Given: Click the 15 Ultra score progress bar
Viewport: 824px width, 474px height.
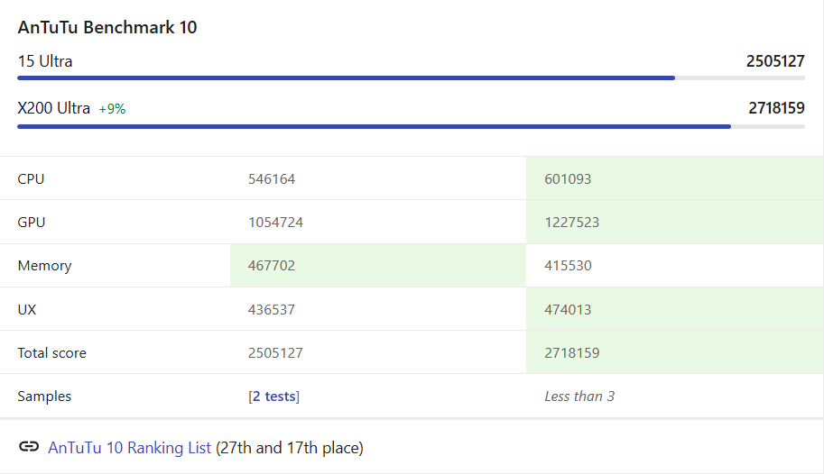Looking at the screenshot, I should point(411,78).
